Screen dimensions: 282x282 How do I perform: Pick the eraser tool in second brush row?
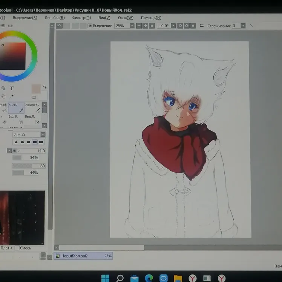coord(4,122)
